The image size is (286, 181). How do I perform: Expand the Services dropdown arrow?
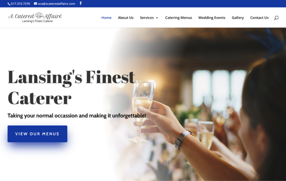[157, 18]
